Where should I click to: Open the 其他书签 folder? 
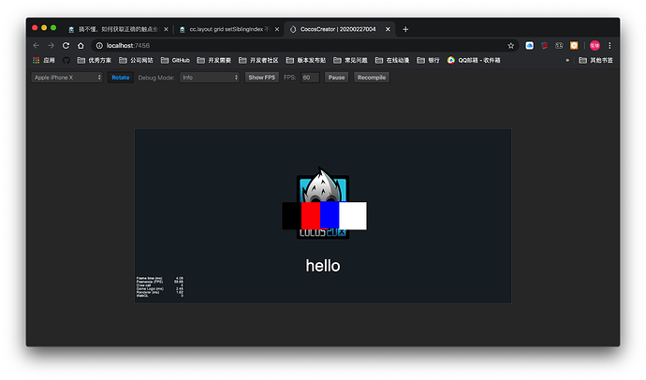(x=595, y=61)
